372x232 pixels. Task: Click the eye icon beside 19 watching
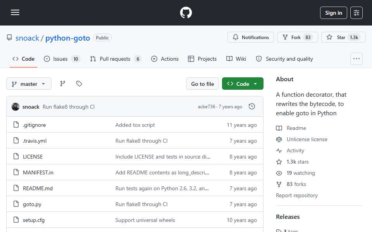click(279, 173)
